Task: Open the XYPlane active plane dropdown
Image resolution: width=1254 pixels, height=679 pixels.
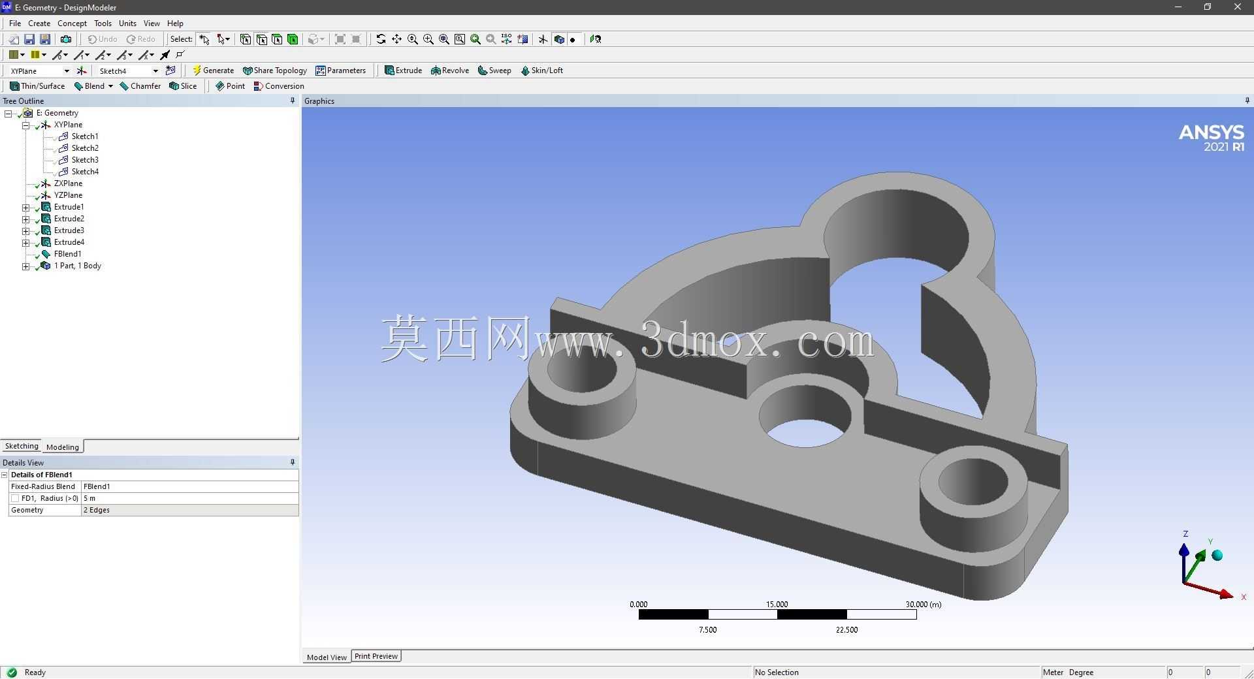Action: (x=67, y=71)
